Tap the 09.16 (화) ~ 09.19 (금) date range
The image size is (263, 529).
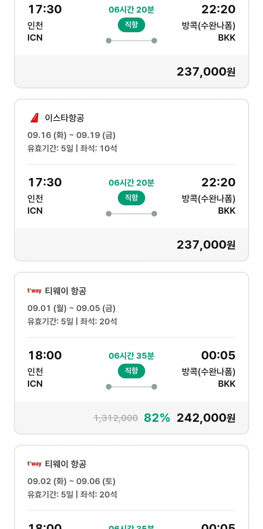pos(71,135)
